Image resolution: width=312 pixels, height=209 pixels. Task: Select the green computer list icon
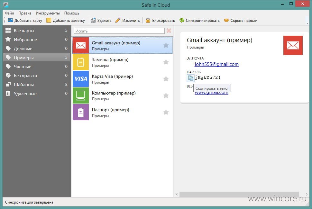[81, 95]
